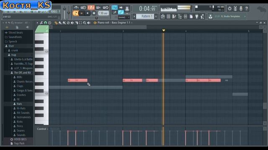Select the Mute tool in piano roll
Viewport: 268px width, 150px height.
[72, 22]
